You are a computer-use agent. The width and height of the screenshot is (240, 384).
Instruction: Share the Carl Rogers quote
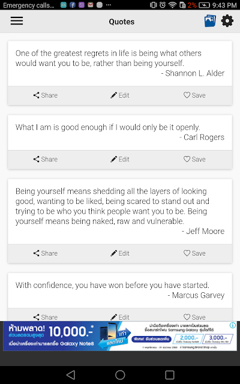[x=46, y=159]
